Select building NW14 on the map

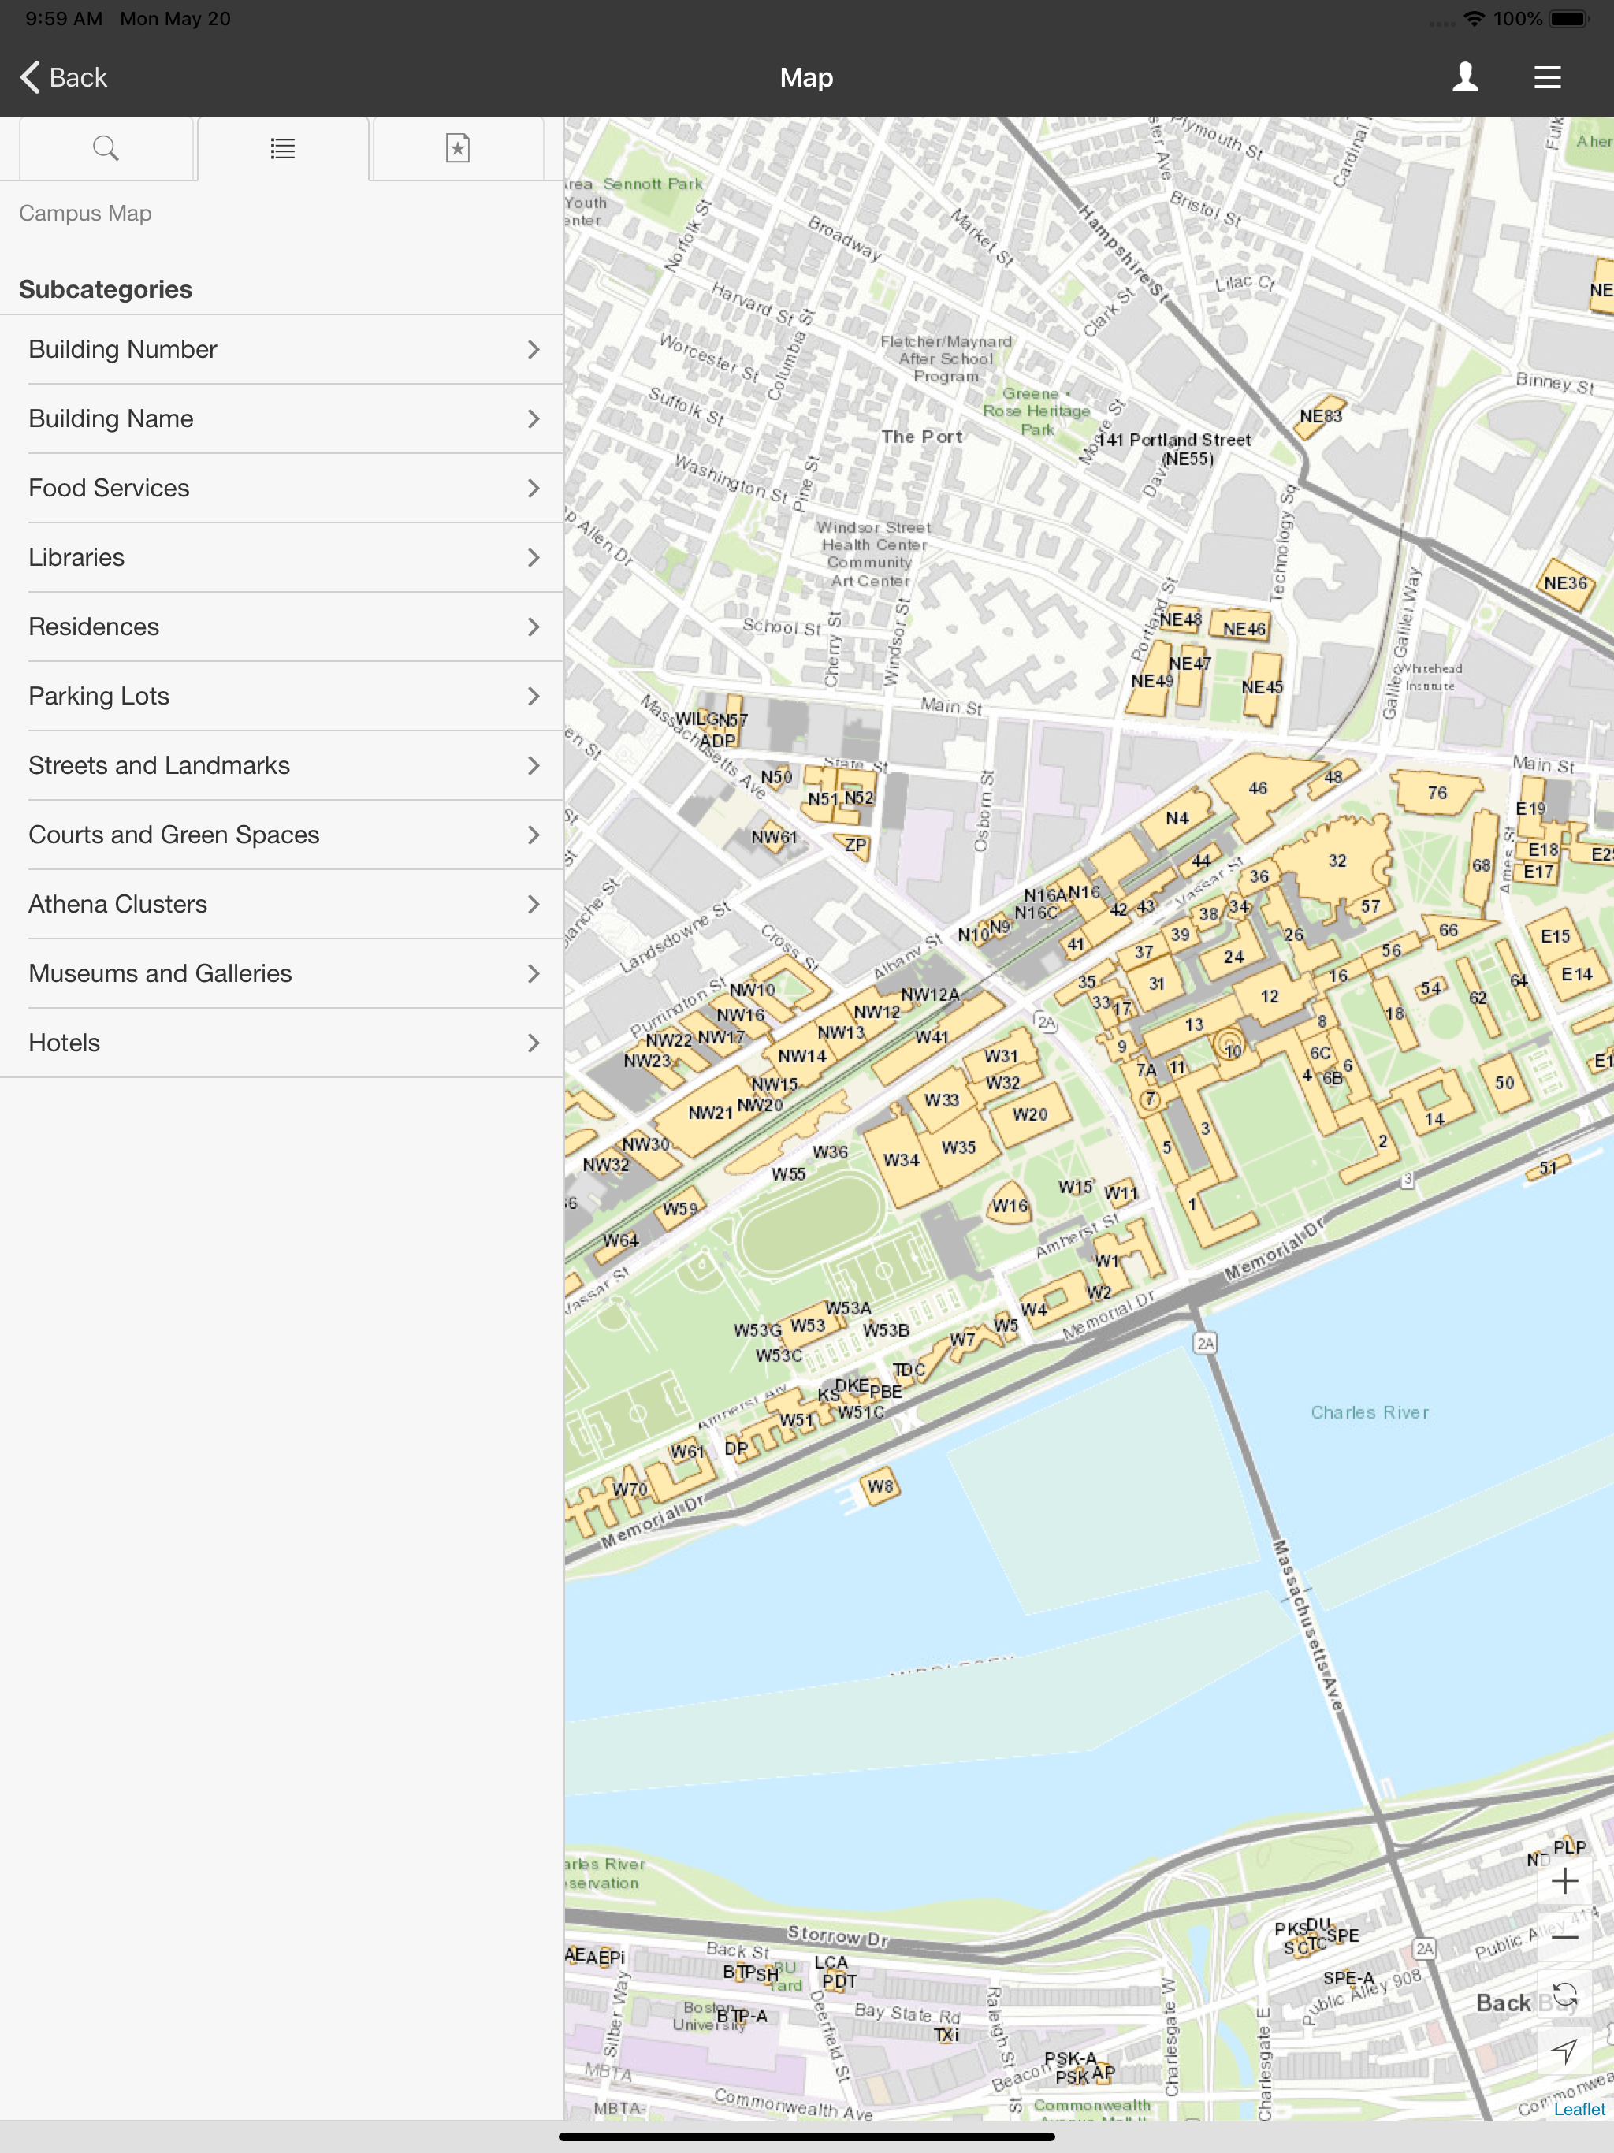[802, 1055]
